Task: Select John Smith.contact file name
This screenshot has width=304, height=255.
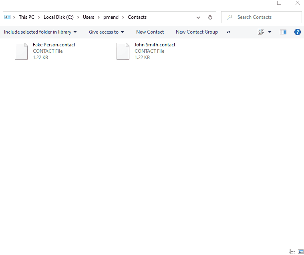Action: pos(155,45)
